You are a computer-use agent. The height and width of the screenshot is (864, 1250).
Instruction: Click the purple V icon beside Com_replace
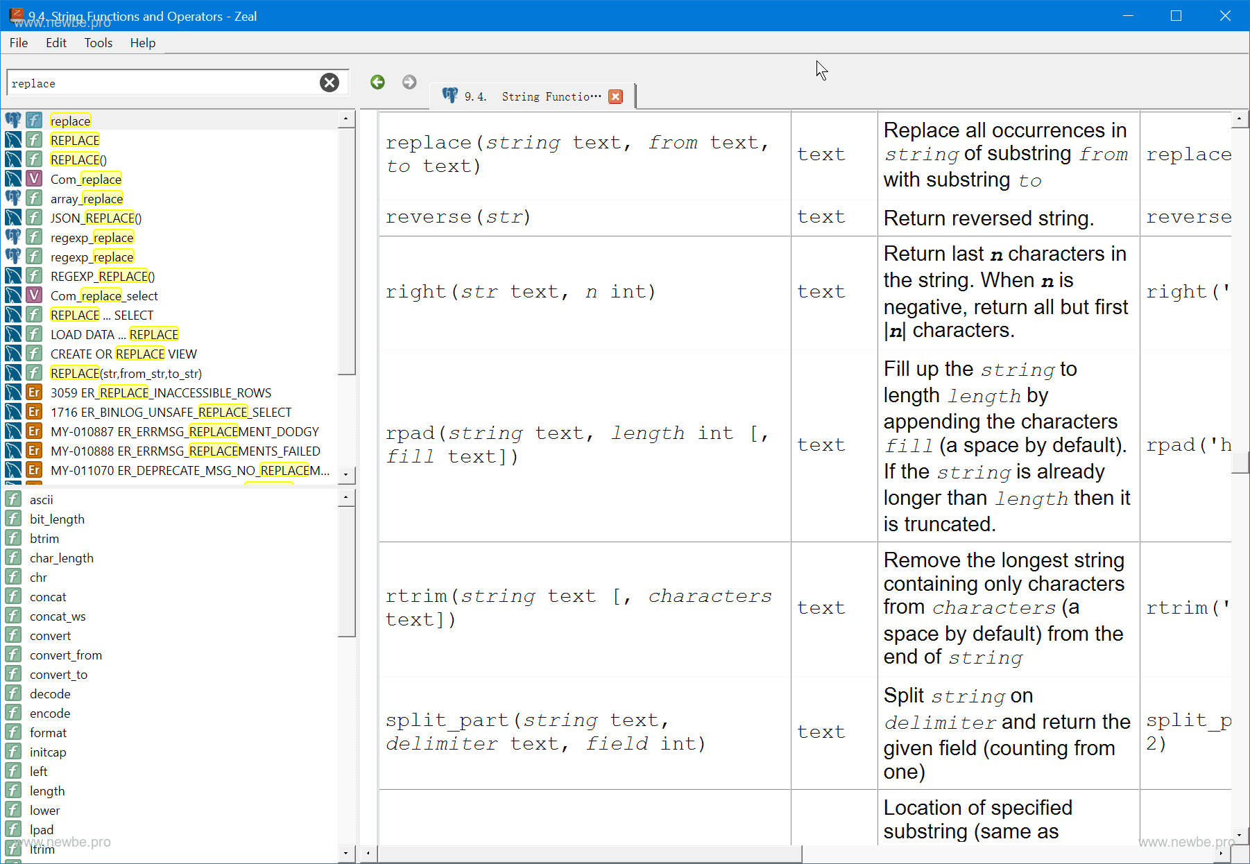34,180
